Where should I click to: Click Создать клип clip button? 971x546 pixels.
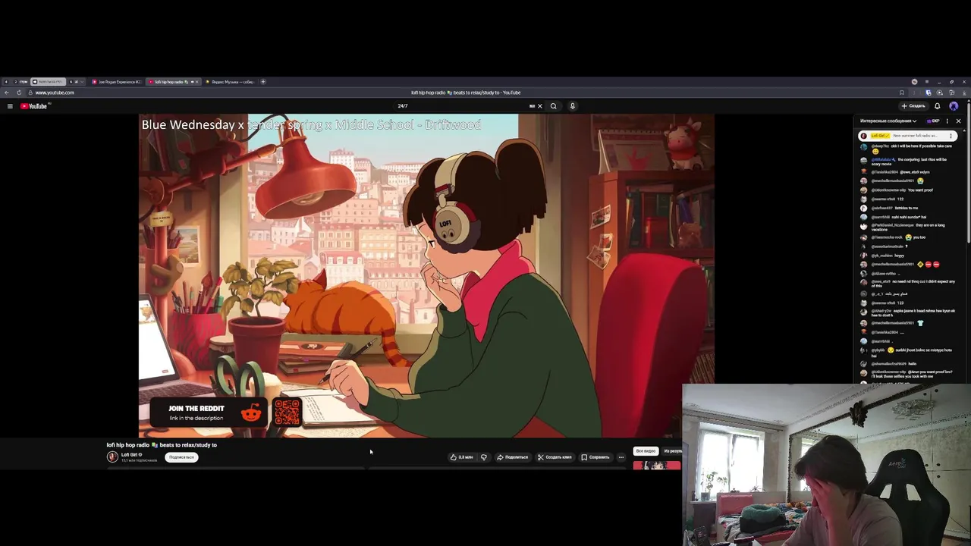(x=555, y=457)
